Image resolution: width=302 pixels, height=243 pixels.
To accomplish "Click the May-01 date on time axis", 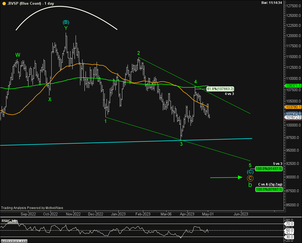I will 208,214.
